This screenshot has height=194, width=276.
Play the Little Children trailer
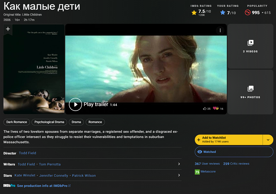tap(75, 104)
